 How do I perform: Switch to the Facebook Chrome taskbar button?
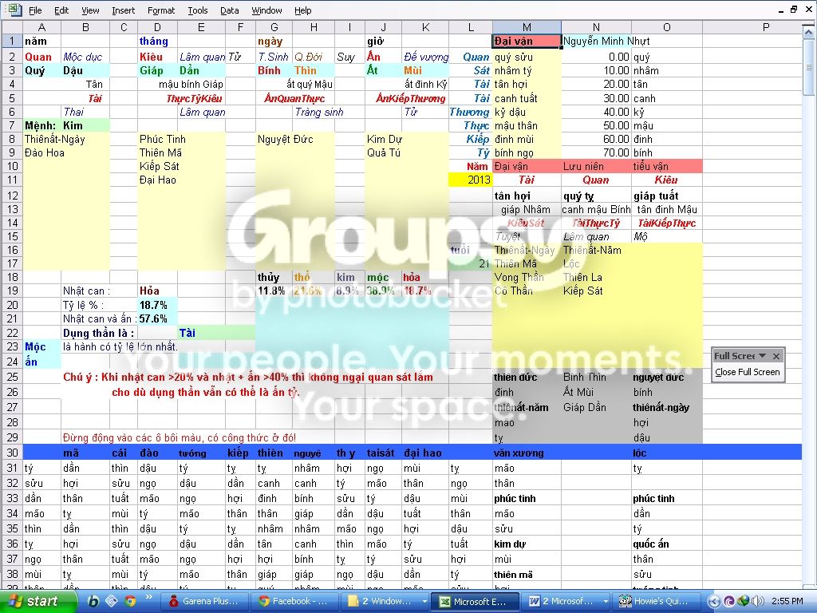point(294,601)
